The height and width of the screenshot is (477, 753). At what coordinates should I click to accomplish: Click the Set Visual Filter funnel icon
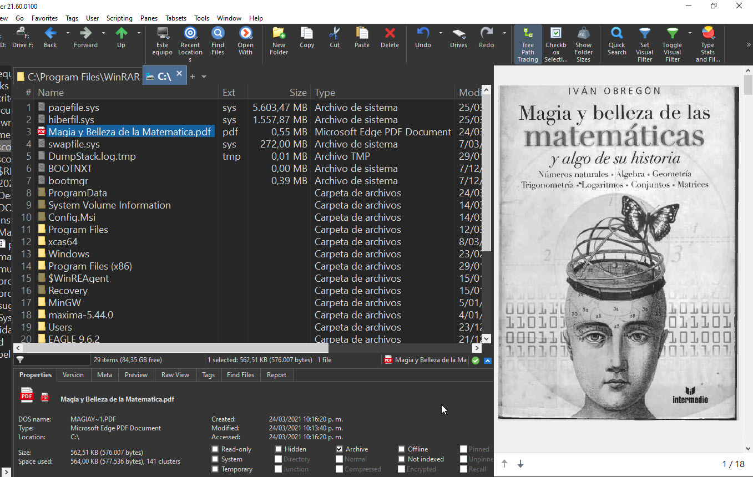[644, 33]
